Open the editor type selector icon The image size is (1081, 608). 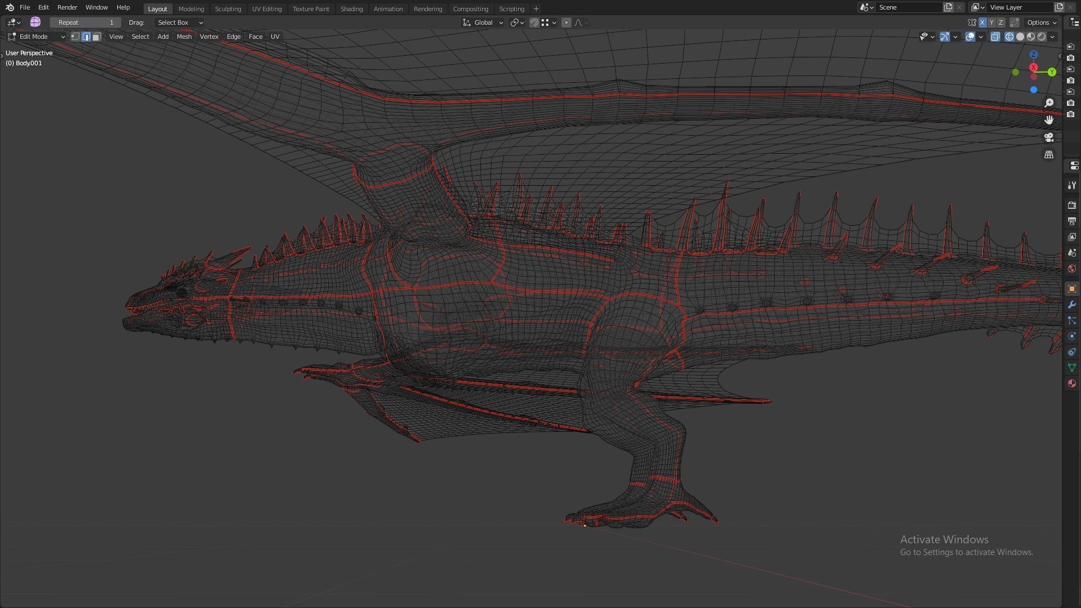pos(14,23)
